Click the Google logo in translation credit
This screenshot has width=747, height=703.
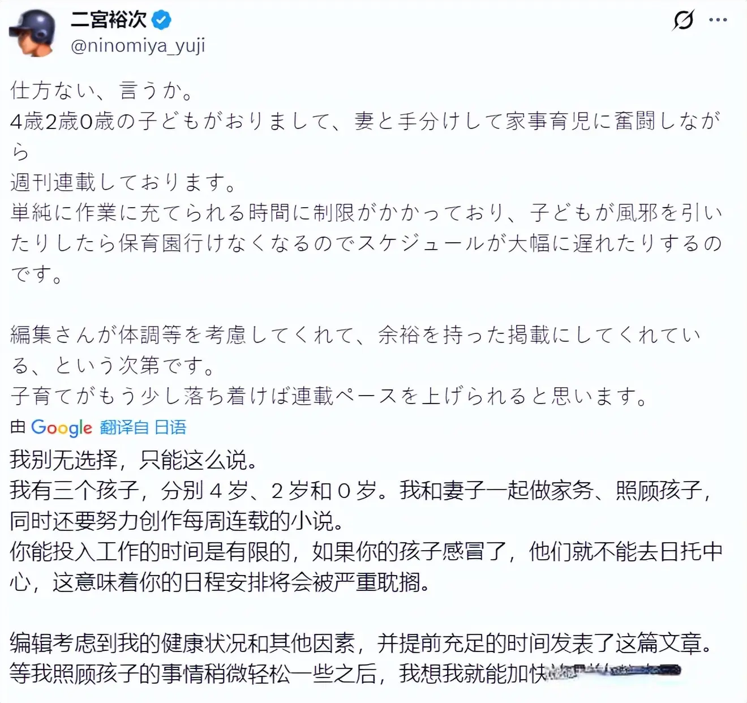tap(61, 427)
